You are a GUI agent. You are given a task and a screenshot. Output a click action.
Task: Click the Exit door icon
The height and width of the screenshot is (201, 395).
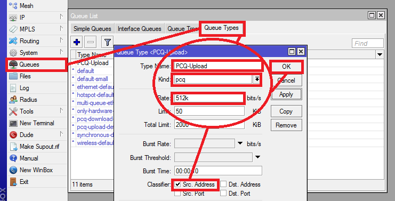coord(13,182)
